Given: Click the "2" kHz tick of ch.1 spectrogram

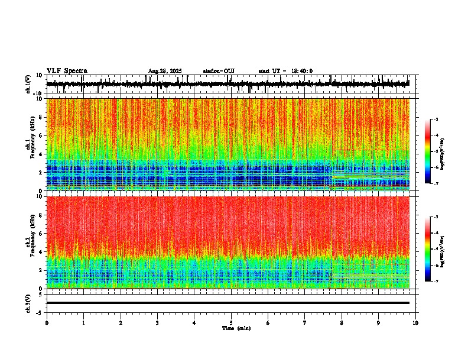Looking at the screenshot, I should (x=41, y=172).
